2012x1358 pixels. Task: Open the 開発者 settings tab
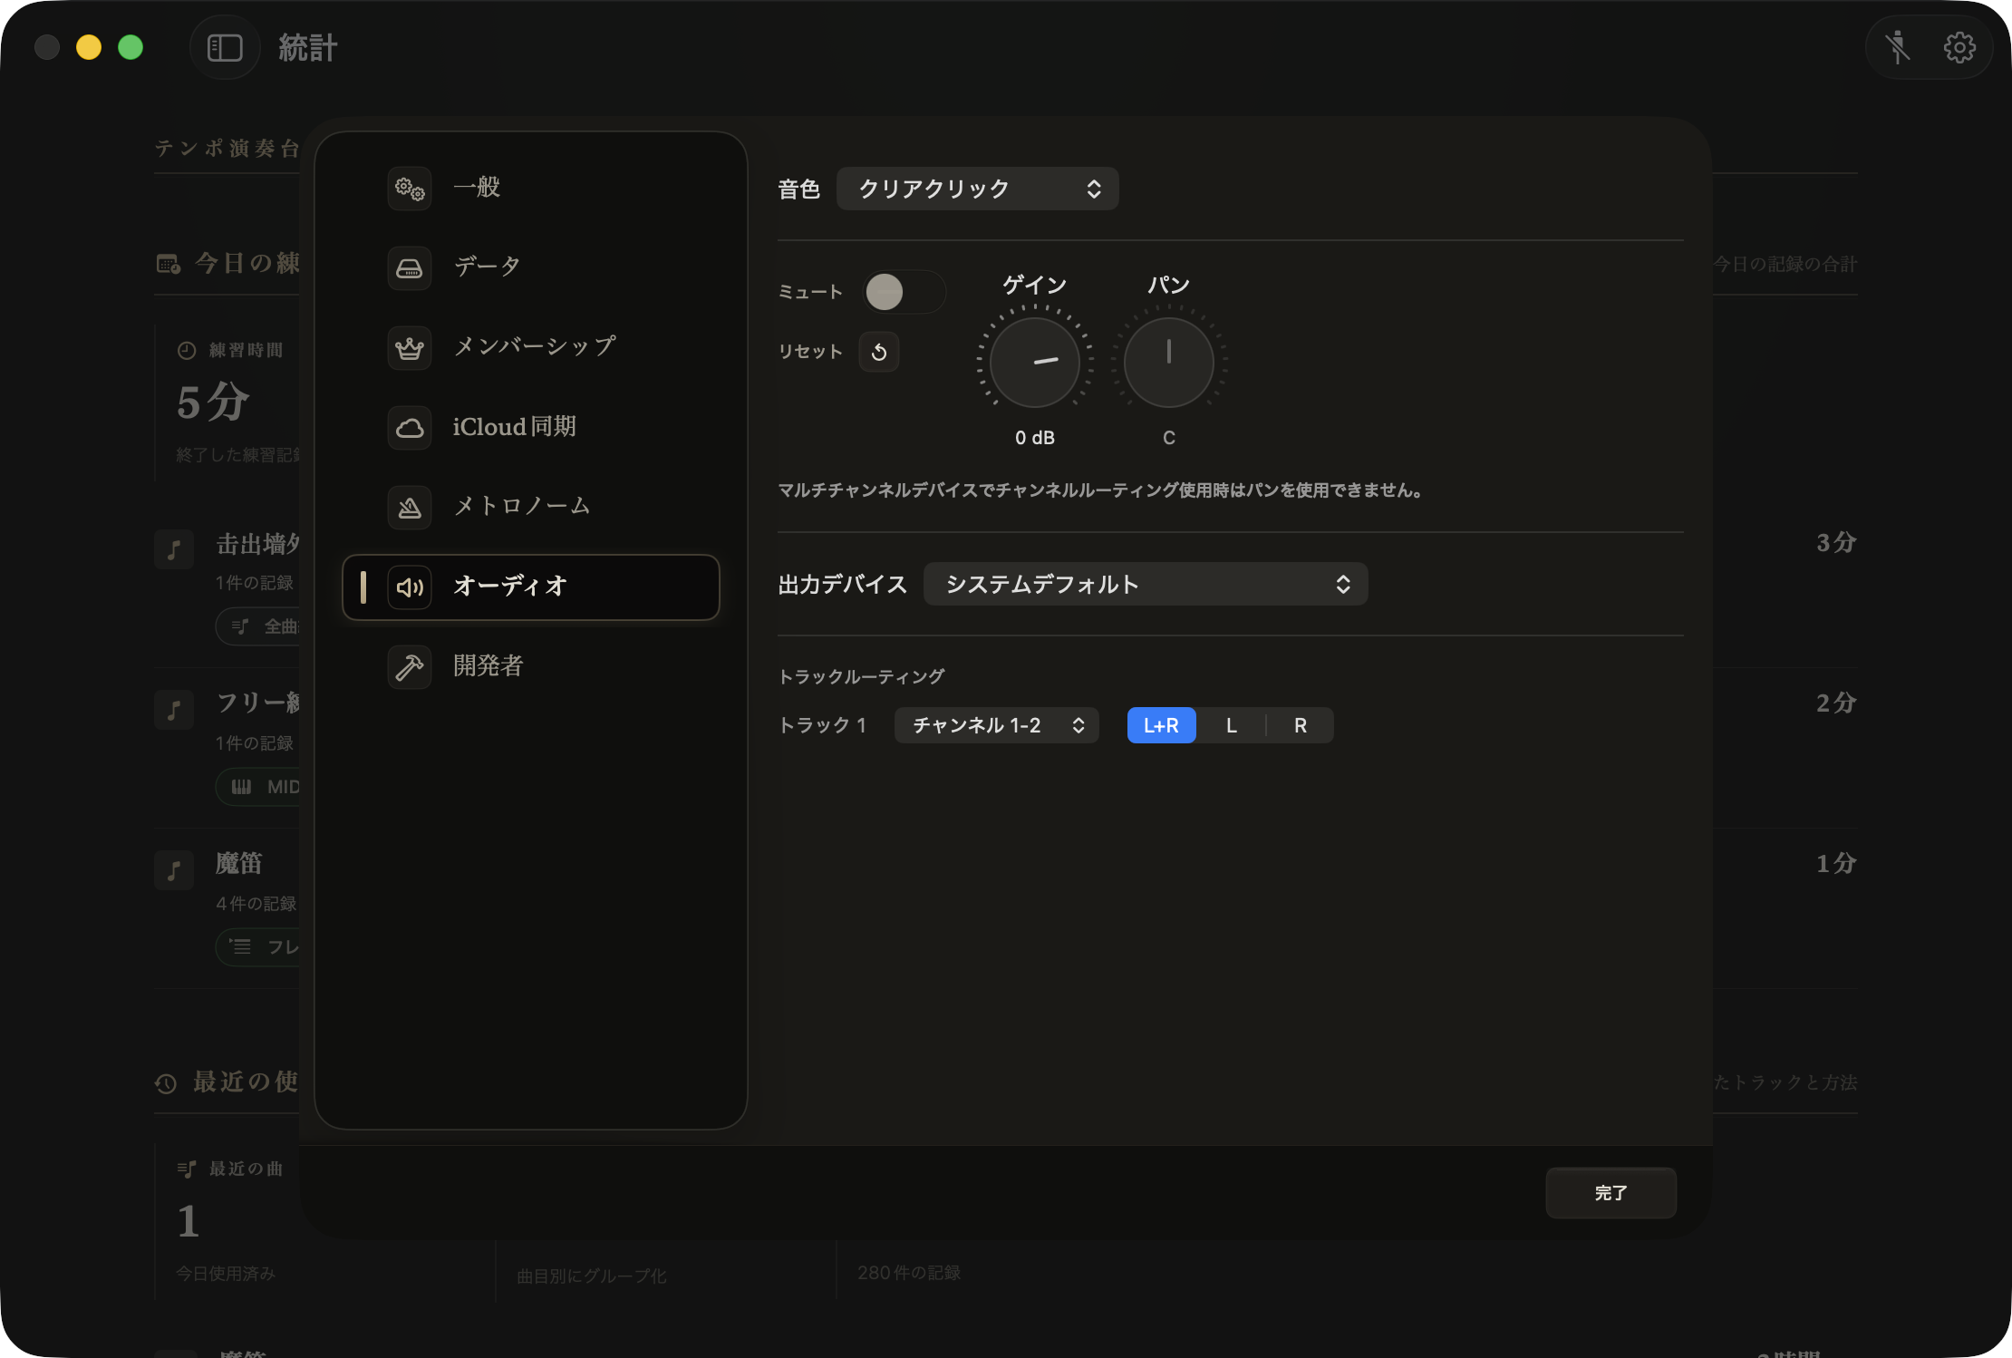coord(531,666)
